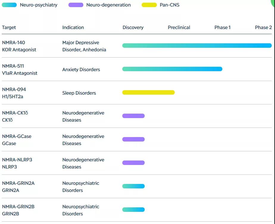Click the NMRA-511 progress bar
The image size is (275, 224).
pyautogui.click(x=172, y=69)
